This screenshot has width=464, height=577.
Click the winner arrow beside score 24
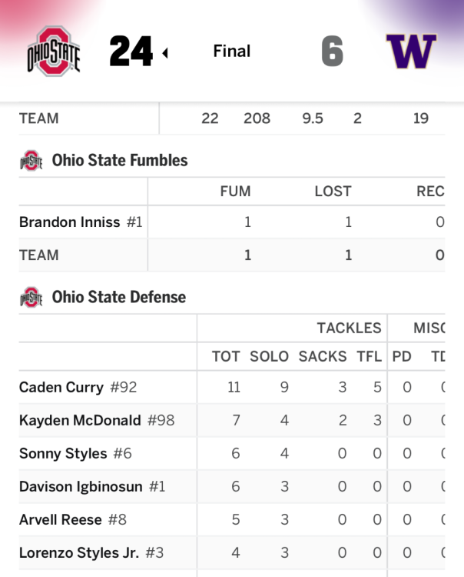click(x=165, y=53)
